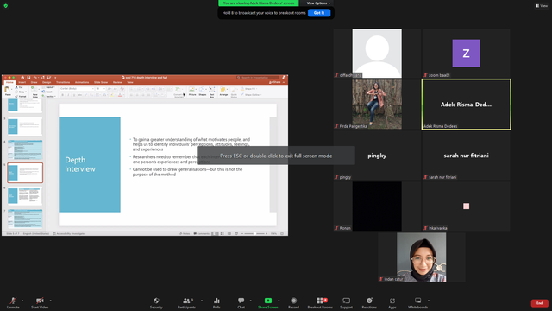Click the Share button in PowerPoint

click(276, 82)
